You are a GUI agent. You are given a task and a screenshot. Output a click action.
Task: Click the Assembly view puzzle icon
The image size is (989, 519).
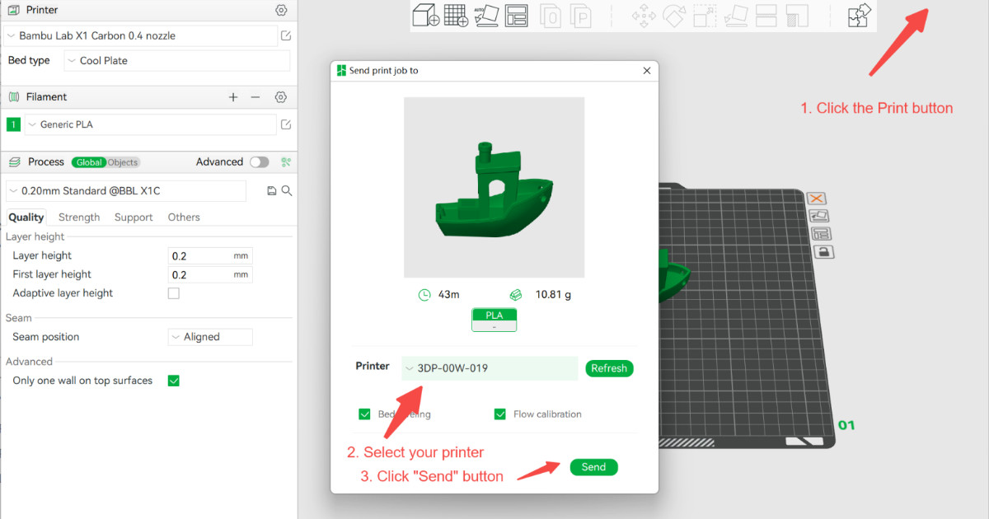point(859,15)
